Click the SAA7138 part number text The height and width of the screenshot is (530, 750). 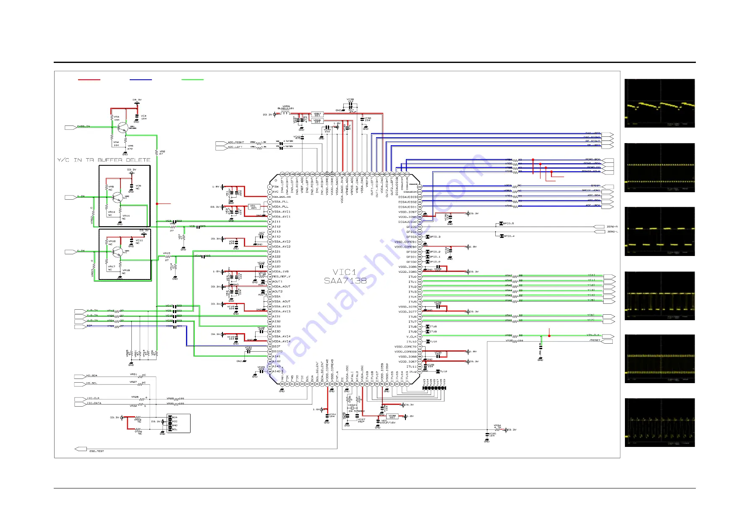pos(345,281)
